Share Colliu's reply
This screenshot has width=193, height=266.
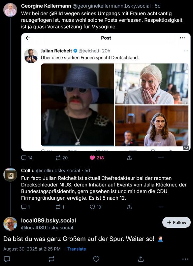click(x=128, y=207)
